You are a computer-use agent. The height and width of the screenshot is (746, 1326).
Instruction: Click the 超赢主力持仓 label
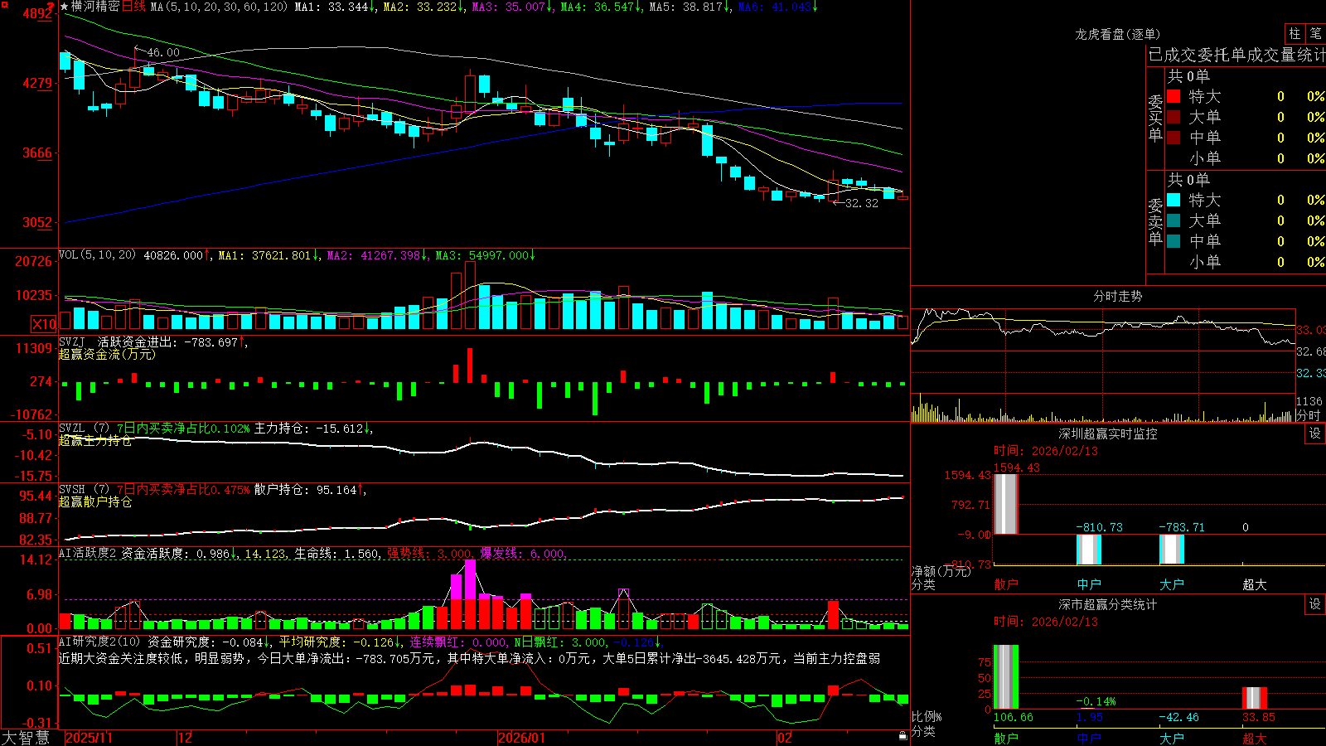(95, 441)
